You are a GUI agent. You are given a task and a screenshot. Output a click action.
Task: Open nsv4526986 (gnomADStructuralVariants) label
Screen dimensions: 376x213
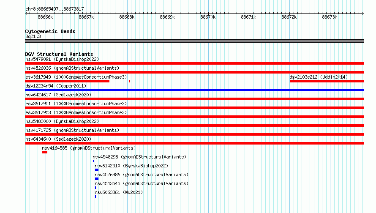click(x=142, y=175)
